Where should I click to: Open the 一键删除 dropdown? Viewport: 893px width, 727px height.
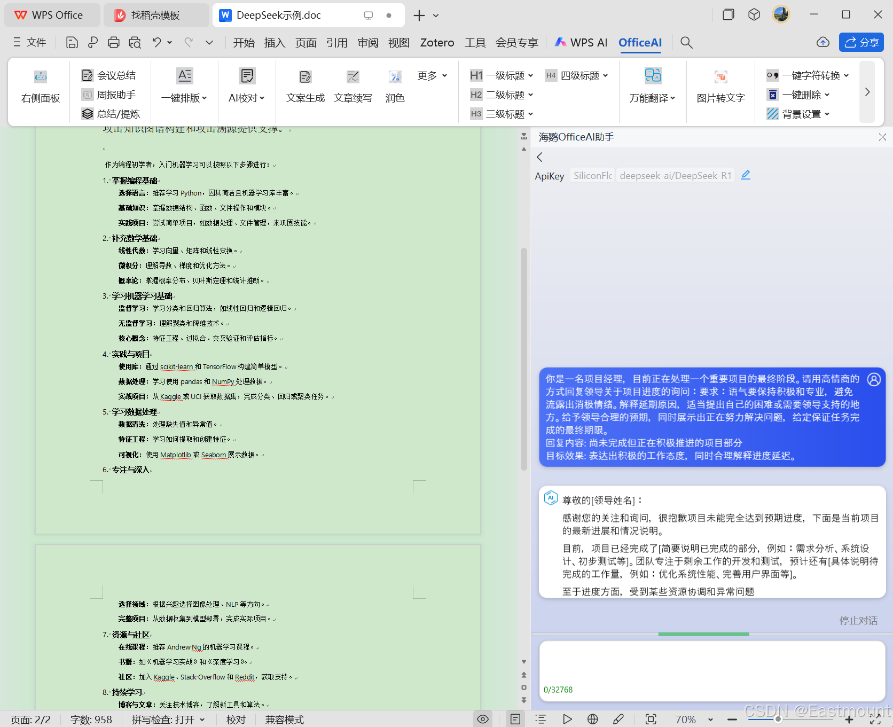tap(798, 95)
